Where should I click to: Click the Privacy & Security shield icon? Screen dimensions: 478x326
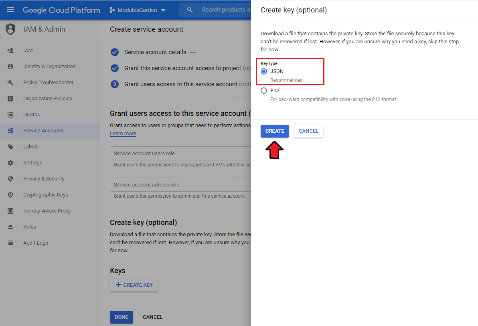[x=10, y=179]
